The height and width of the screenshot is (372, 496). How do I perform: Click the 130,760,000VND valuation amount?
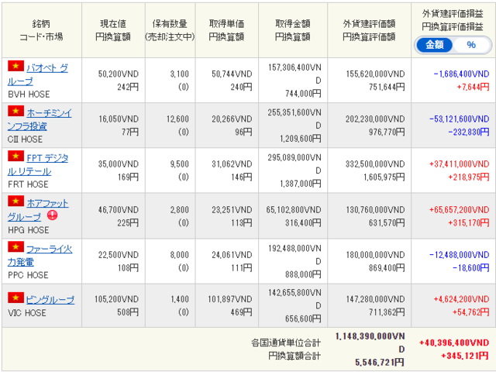[x=375, y=210]
